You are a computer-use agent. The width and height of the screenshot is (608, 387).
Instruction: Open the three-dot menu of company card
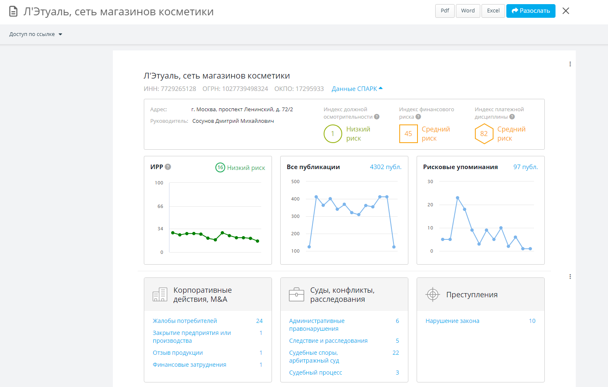click(570, 64)
